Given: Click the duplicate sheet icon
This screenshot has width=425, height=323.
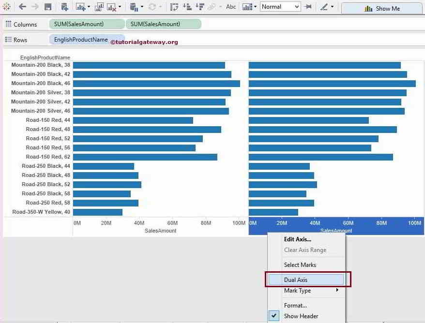Looking at the screenshot, I should pos(99,7).
